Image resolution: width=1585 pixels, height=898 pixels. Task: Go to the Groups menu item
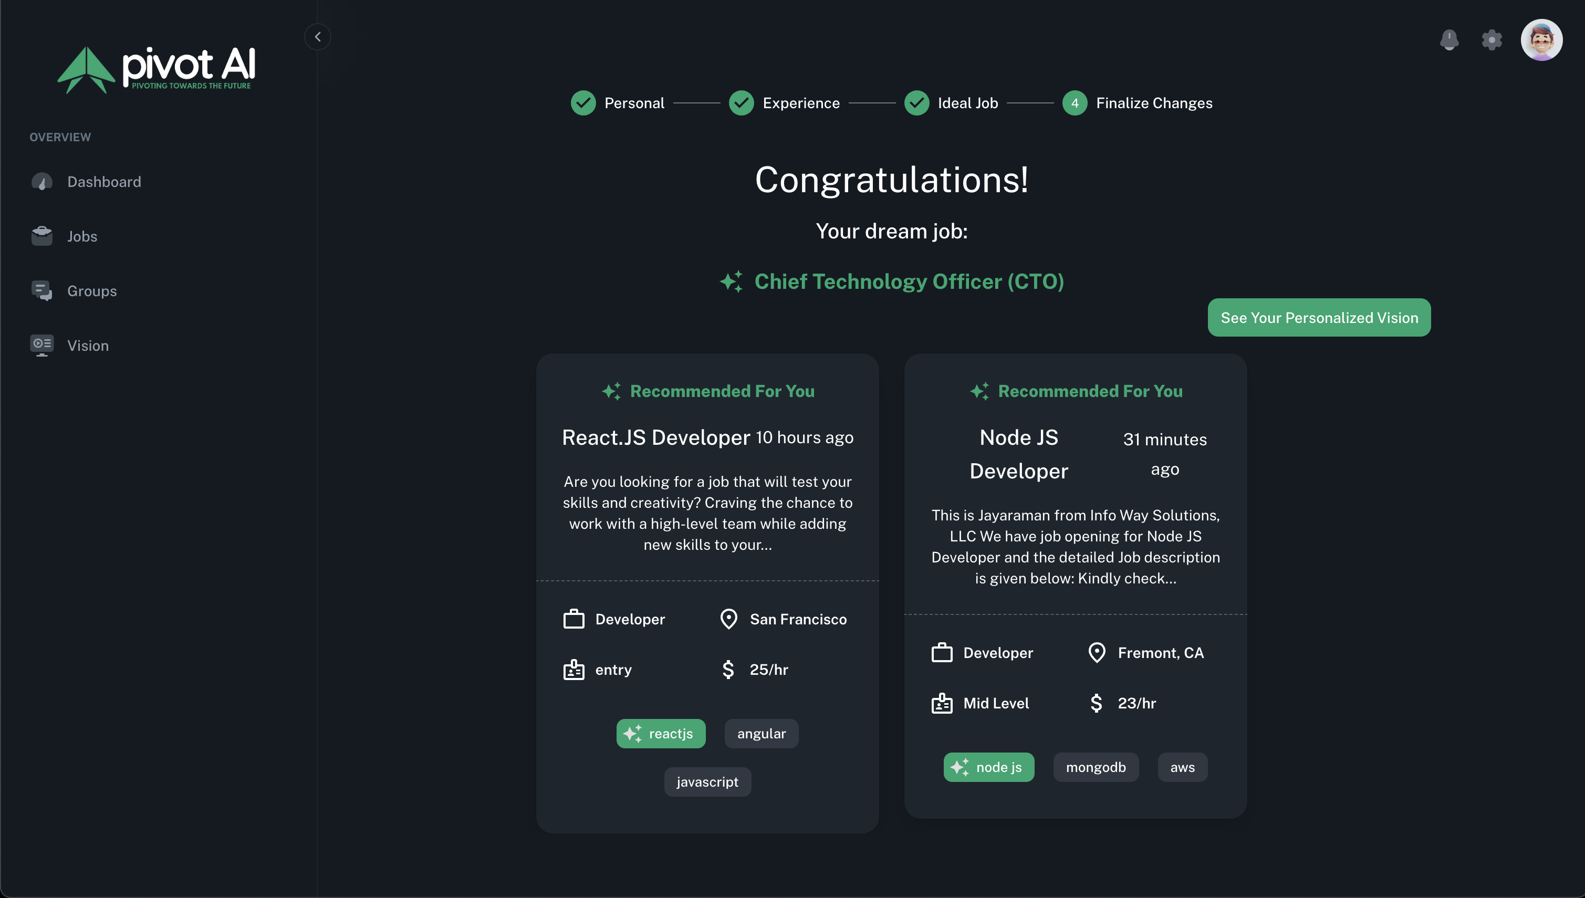(92, 290)
